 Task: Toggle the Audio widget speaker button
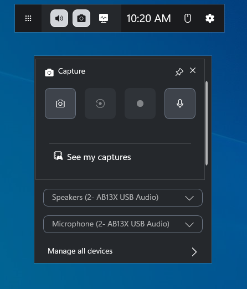tap(59, 18)
